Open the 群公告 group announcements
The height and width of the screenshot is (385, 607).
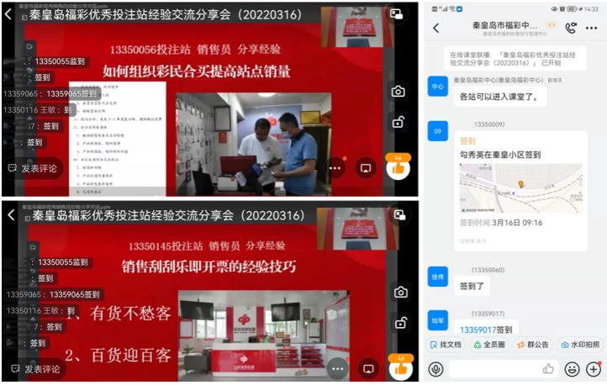(533, 345)
